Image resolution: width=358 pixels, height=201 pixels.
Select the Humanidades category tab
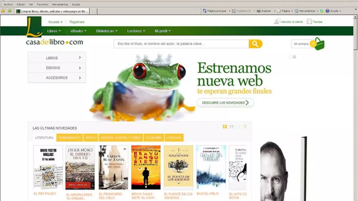(70, 138)
